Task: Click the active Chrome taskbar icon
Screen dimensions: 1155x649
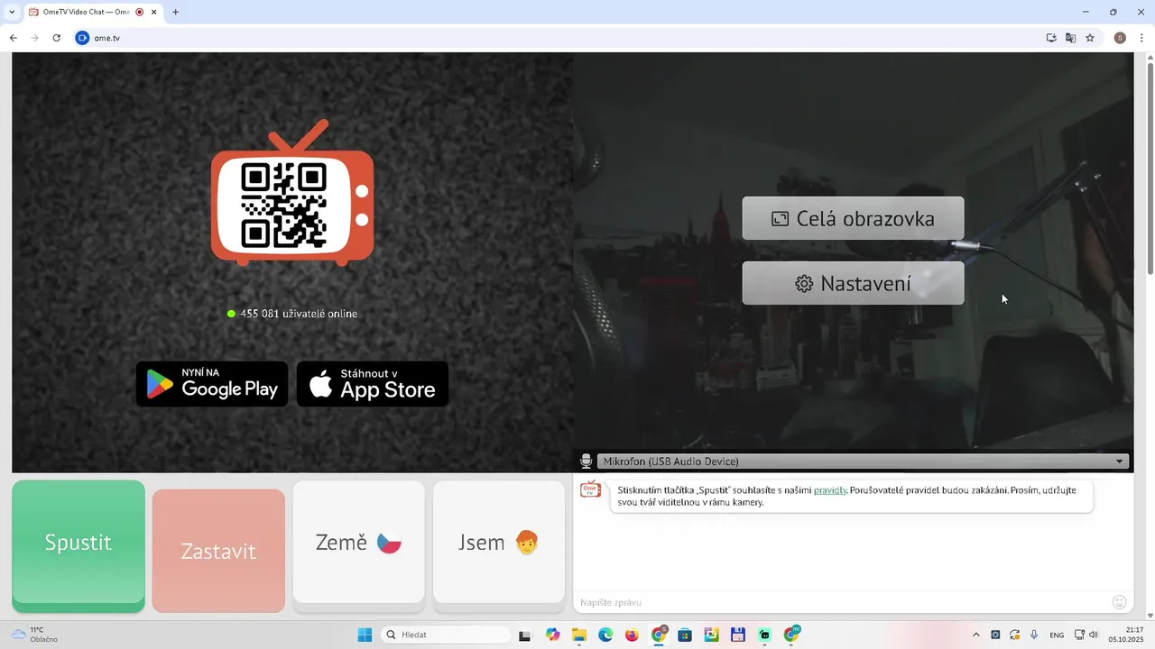Action: point(659,635)
